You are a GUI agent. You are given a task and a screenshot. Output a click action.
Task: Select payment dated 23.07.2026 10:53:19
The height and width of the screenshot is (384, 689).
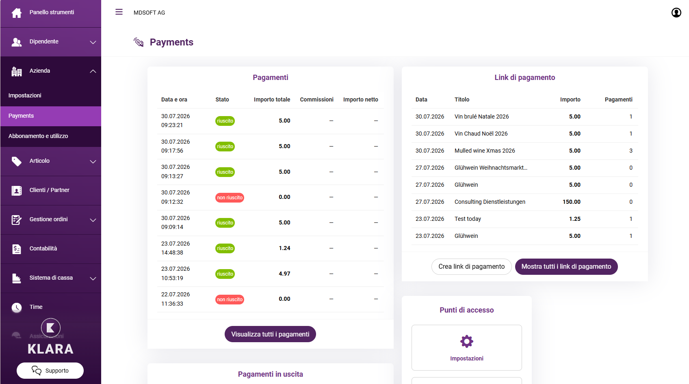pyautogui.click(x=271, y=274)
